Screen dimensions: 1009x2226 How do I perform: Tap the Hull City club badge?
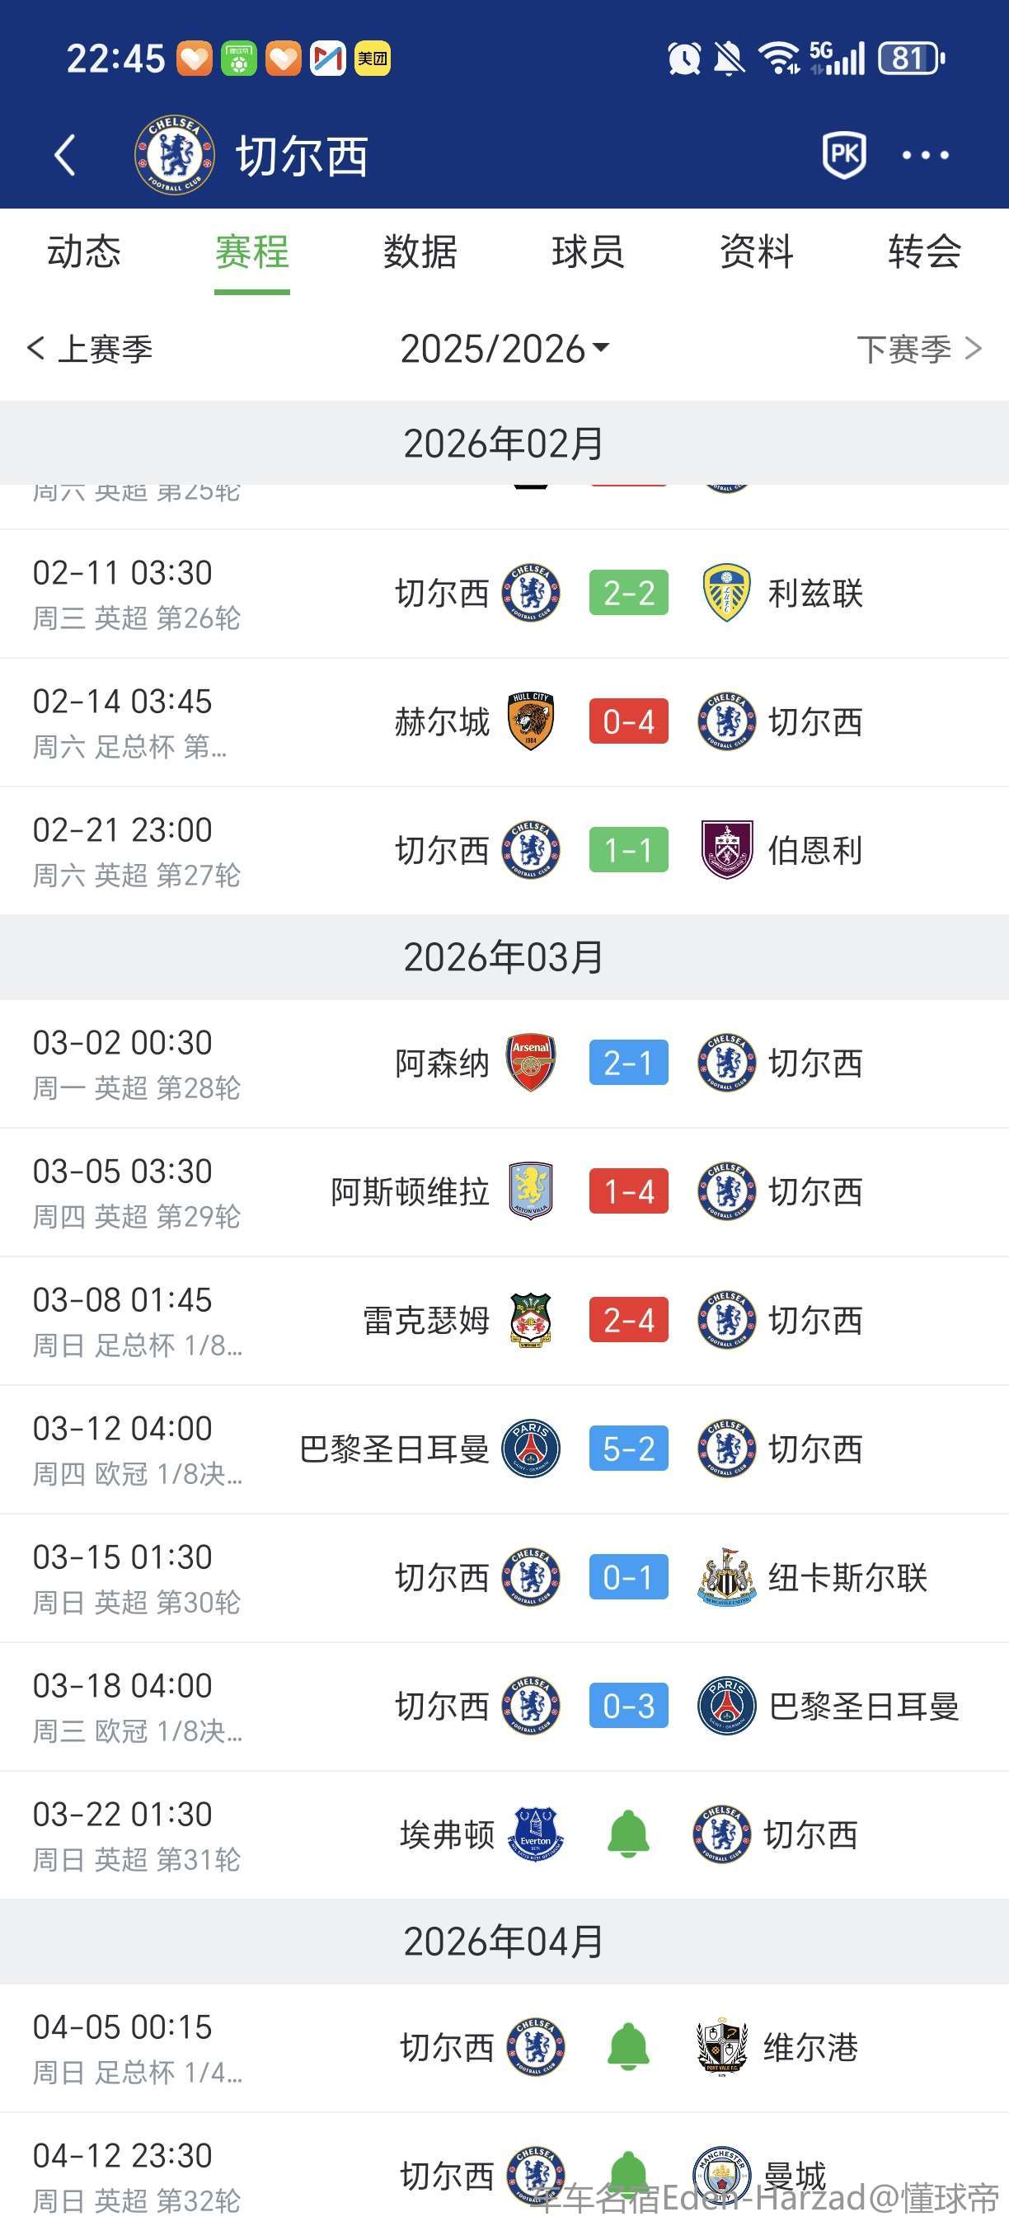tap(530, 721)
